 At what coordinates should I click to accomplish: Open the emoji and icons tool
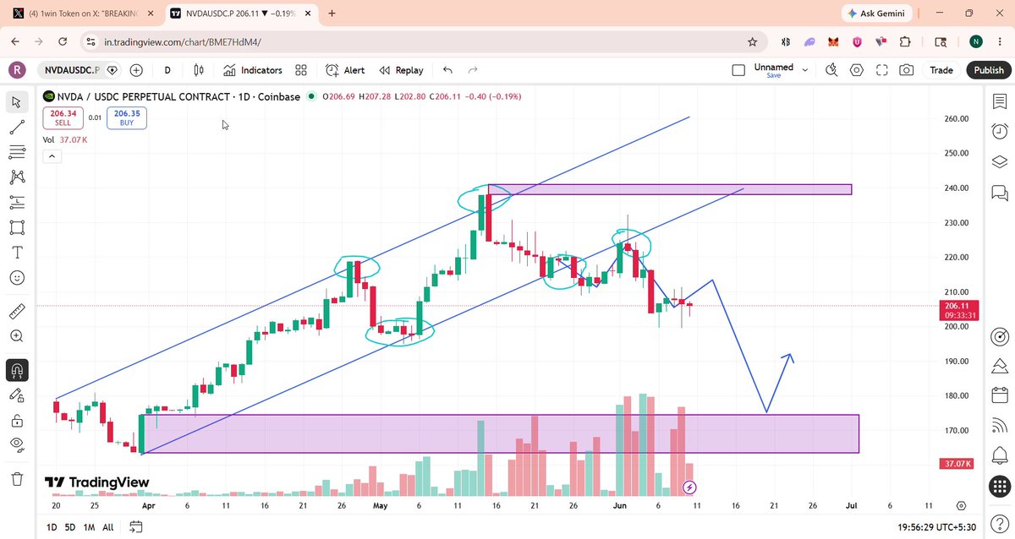(16, 278)
